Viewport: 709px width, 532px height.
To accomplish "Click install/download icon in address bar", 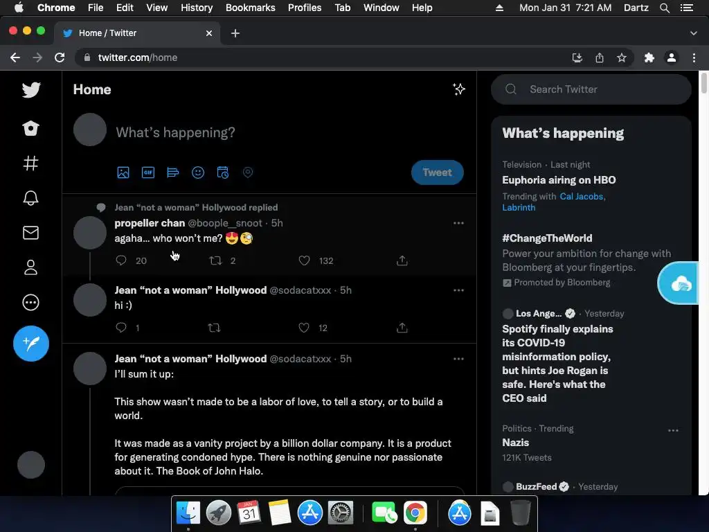I will pos(577,57).
